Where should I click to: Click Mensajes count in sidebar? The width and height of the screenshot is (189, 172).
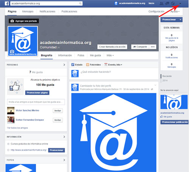point(172,65)
